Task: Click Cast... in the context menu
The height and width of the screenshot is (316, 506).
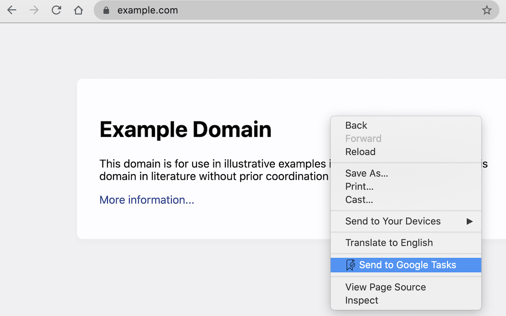Action: tap(359, 200)
